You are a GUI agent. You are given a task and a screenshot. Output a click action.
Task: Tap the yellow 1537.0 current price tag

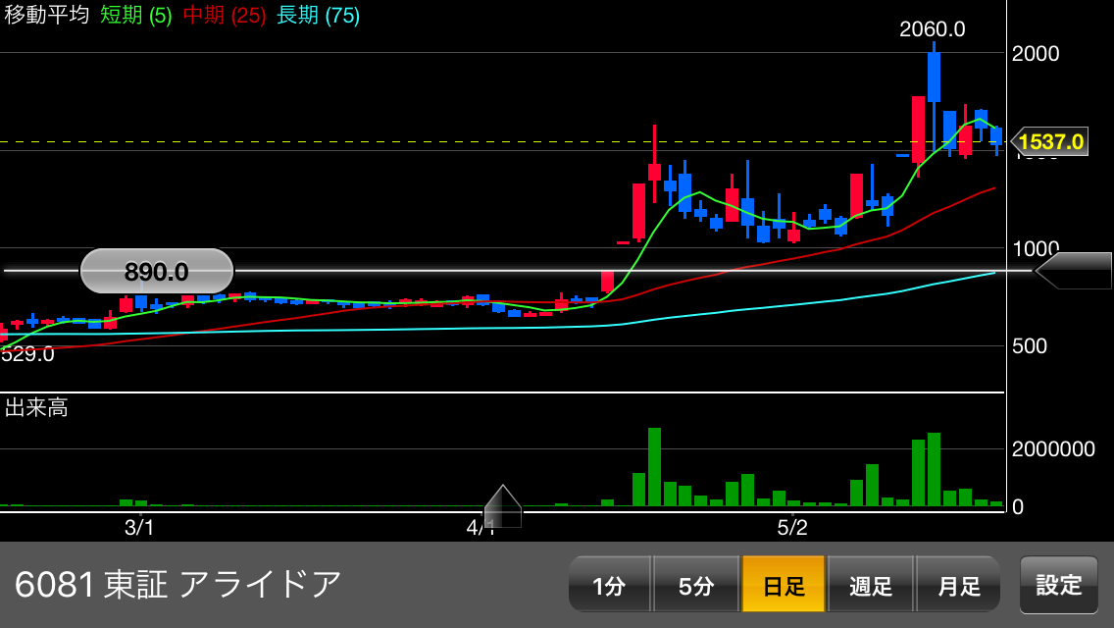coord(1049,142)
